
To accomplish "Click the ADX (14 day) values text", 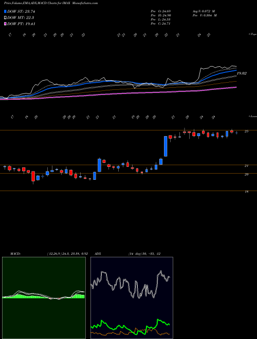I will coord(144,254).
